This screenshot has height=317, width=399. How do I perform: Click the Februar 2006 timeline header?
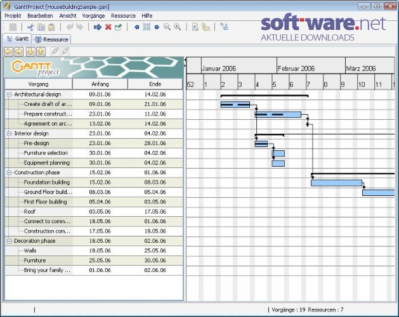[x=311, y=66]
